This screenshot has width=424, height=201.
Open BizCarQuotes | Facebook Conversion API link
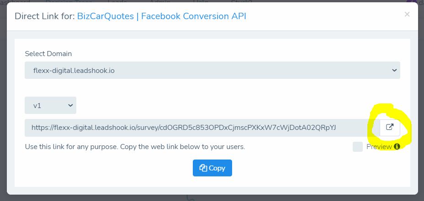(162, 16)
